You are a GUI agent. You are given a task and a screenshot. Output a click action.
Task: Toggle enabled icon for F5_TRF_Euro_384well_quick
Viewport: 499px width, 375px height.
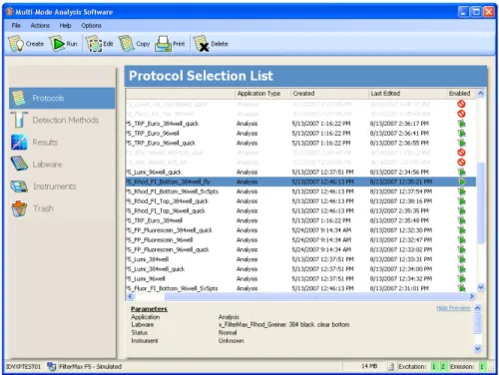(x=461, y=124)
